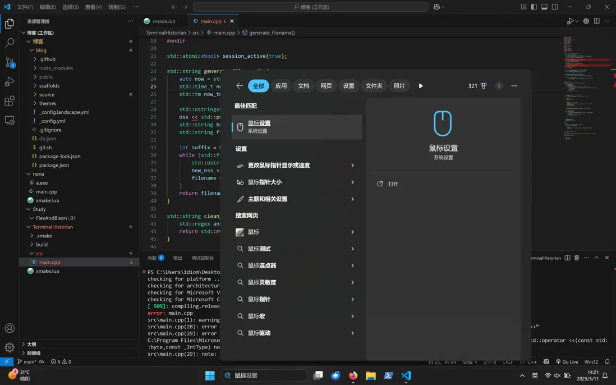Maximize the panel with chevron up icon
The width and height of the screenshot is (616, 385).
coord(596,258)
